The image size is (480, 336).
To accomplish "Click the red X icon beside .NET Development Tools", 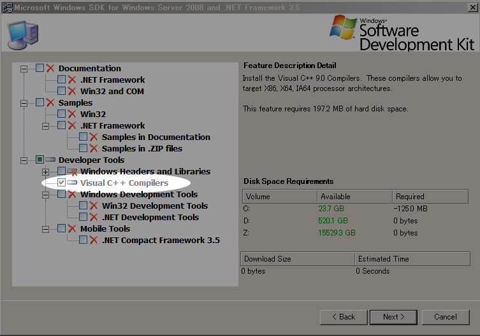I will (94, 218).
